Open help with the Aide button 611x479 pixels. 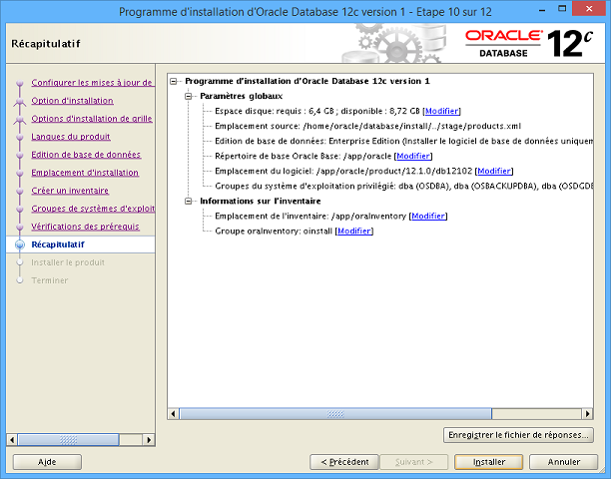(47, 462)
